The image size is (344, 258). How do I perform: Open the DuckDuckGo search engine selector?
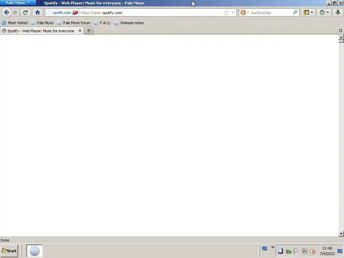(x=245, y=12)
